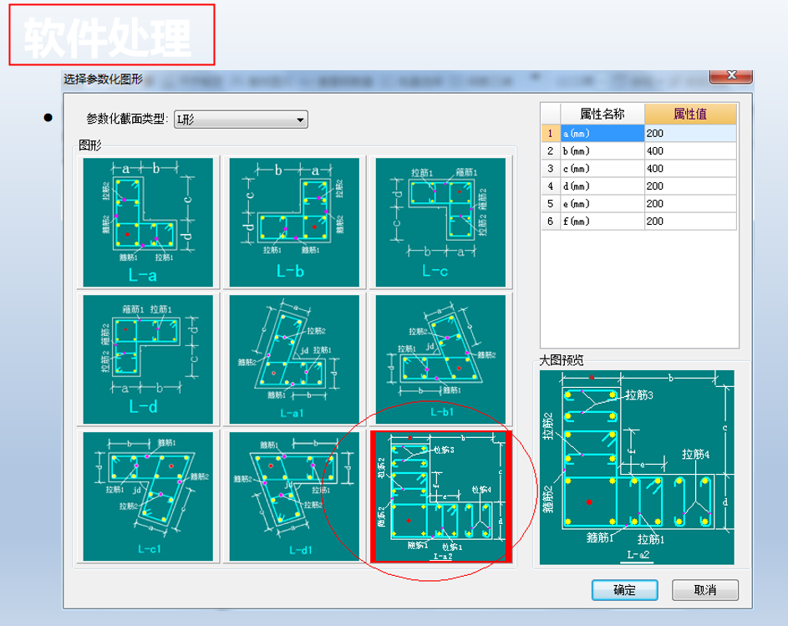This screenshot has width=788, height=626.
Task: Click the 取消 button
Action: coord(705,590)
